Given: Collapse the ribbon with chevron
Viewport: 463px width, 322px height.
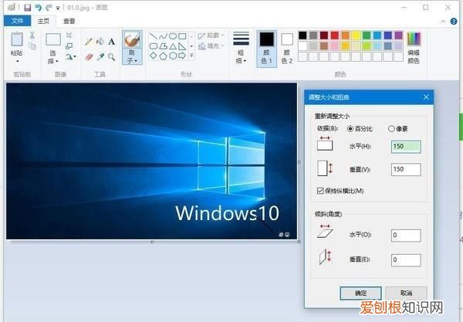Looking at the screenshot, I should 443,22.
